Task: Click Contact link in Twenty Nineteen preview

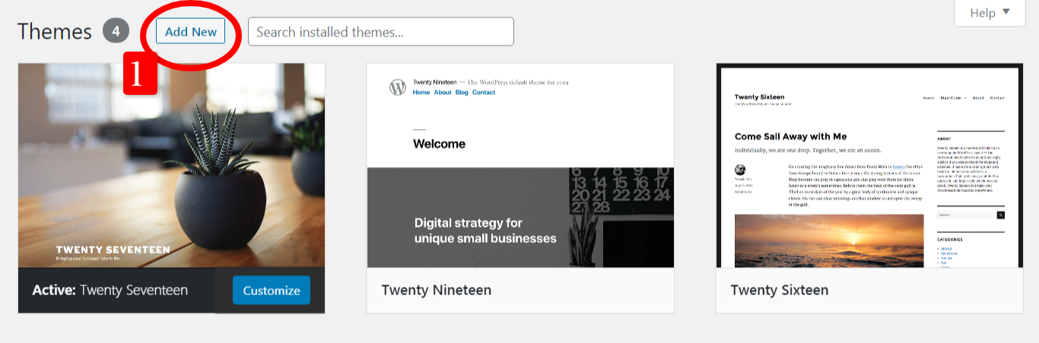Action: coord(484,93)
